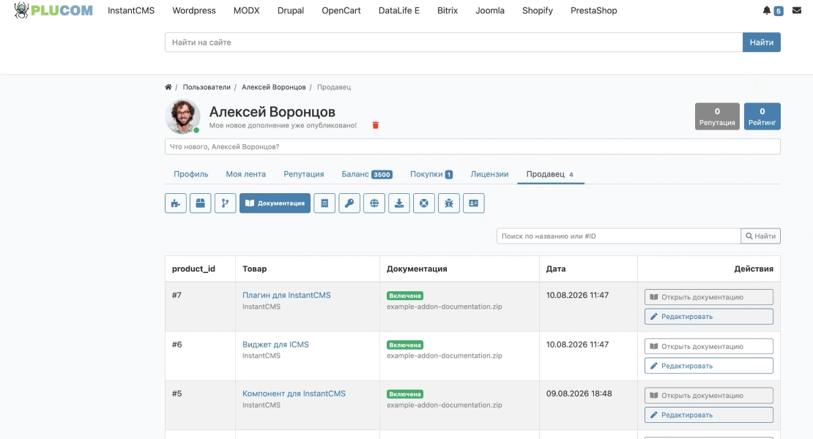Open the Виджет для ICMS product link

tap(276, 345)
